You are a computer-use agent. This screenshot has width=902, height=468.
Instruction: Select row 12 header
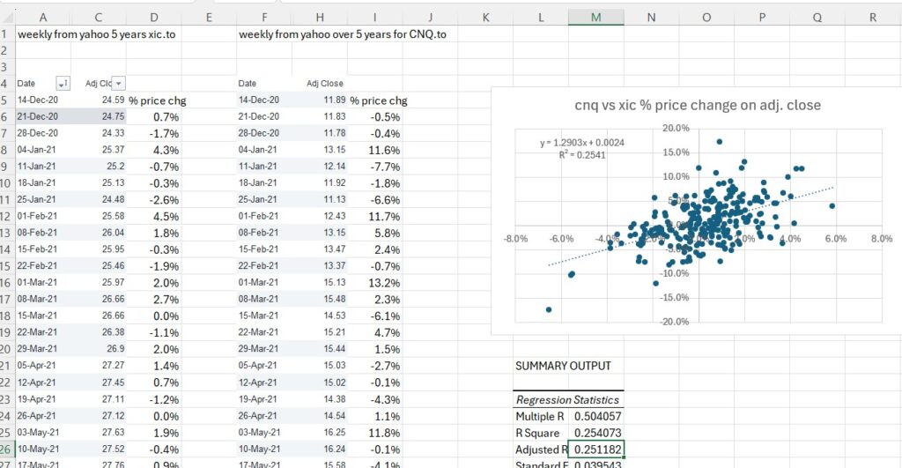[5, 217]
